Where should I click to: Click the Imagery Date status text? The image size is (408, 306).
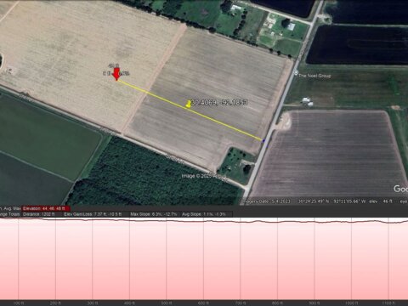point(266,201)
